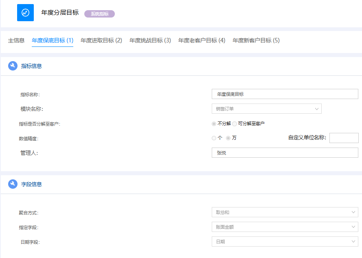Select the 不分解 radio button
The width and height of the screenshot is (362, 258).
214,123
